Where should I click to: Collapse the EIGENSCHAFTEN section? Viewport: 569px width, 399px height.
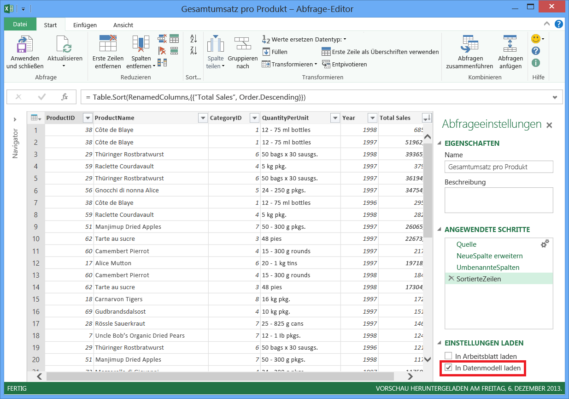[x=439, y=143]
